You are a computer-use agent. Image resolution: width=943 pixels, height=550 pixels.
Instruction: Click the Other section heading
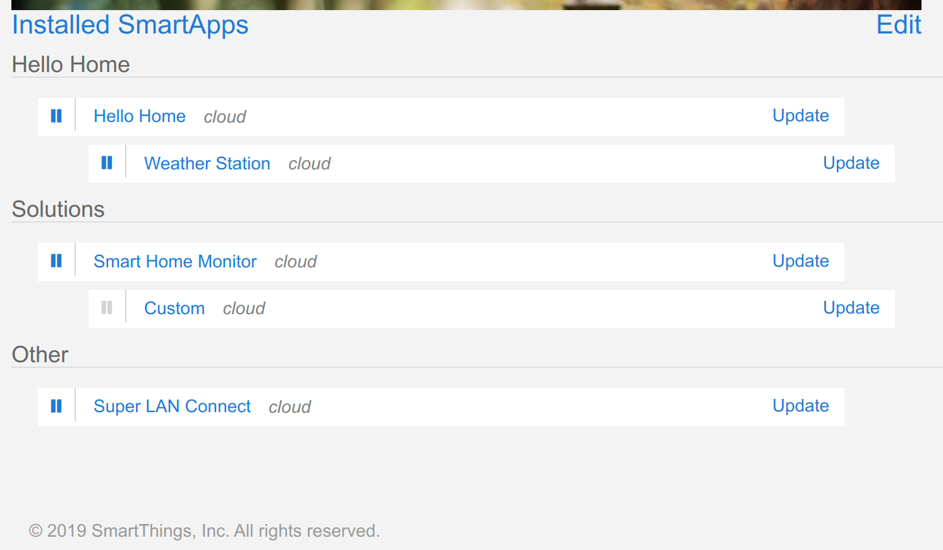pos(40,355)
